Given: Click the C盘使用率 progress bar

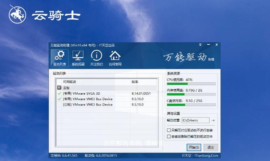Looking at the screenshot, I should pyautogui.click(x=191, y=105).
